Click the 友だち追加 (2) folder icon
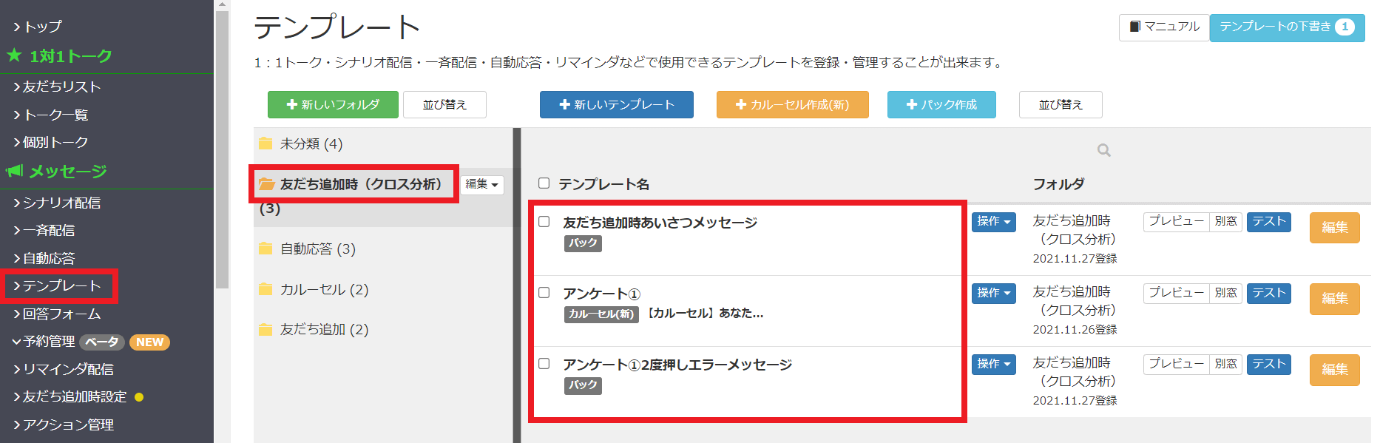This screenshot has width=1380, height=443. coord(265,329)
